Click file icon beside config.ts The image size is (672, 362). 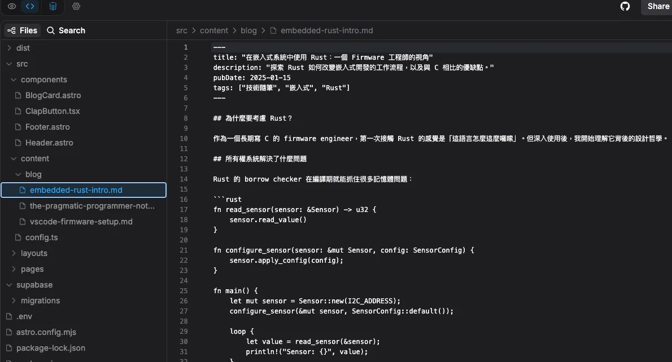click(18, 237)
